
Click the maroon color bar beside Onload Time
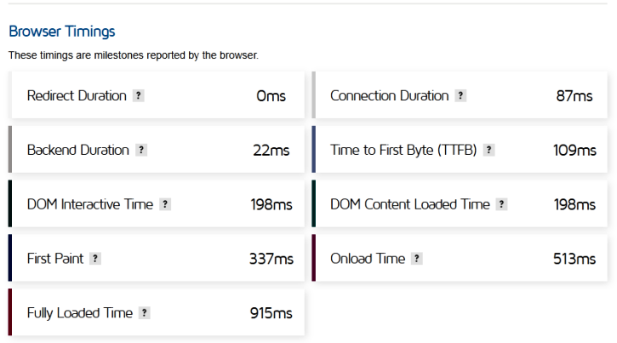314,258
